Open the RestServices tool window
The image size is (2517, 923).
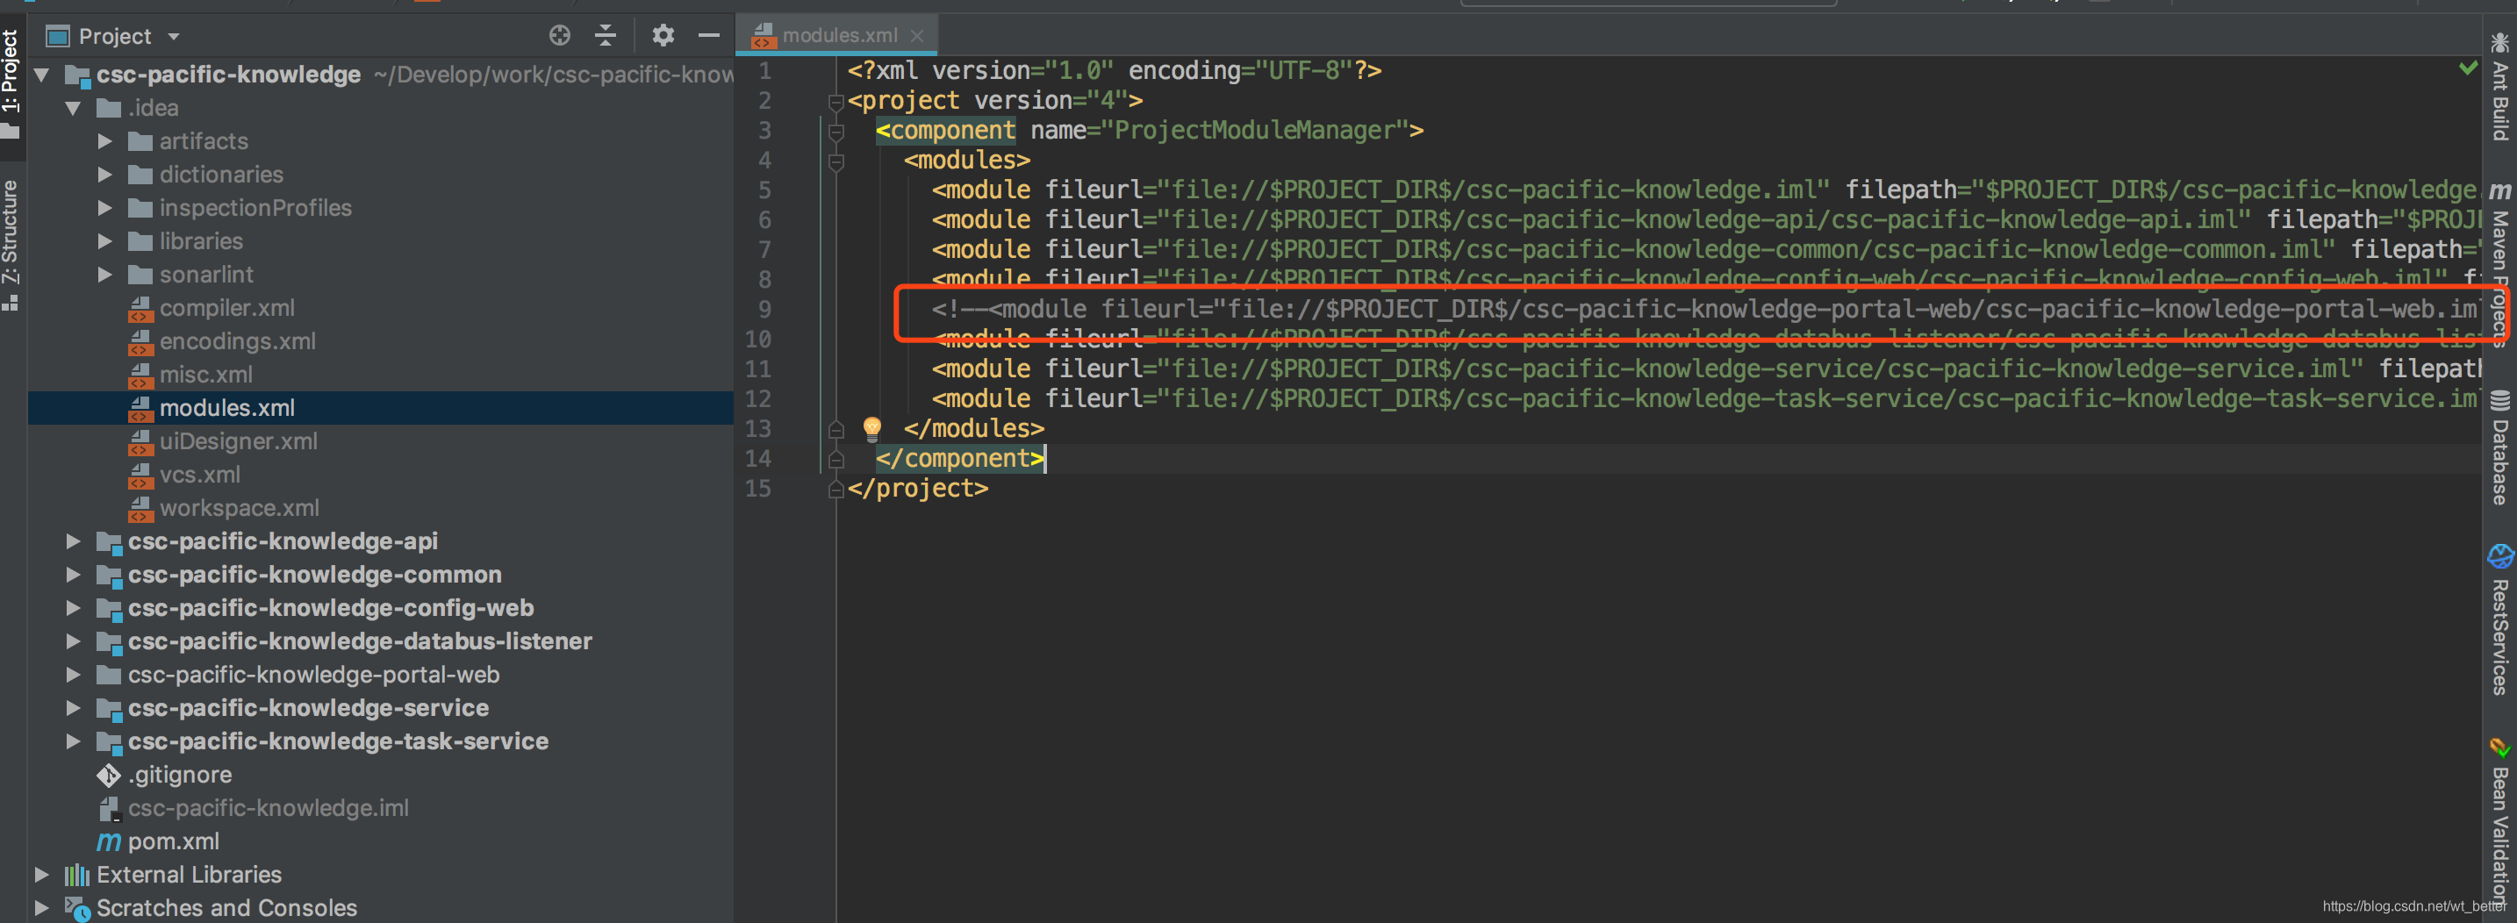click(2499, 619)
